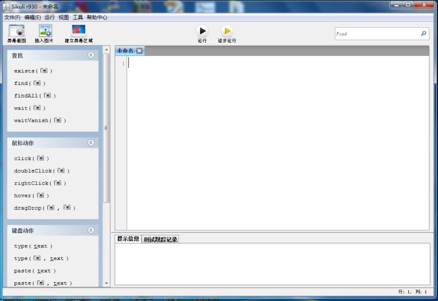Click inside the Find search field
Image resolution: width=438 pixels, height=301 pixels.
[376, 34]
